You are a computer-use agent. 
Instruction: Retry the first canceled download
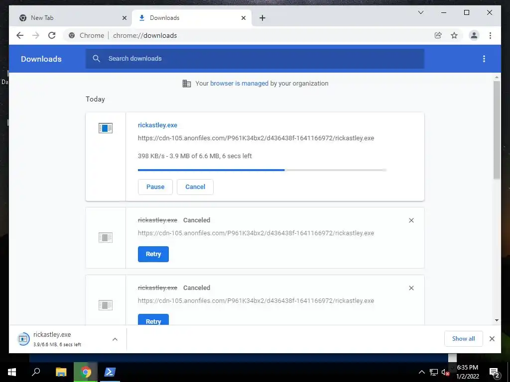click(x=153, y=254)
